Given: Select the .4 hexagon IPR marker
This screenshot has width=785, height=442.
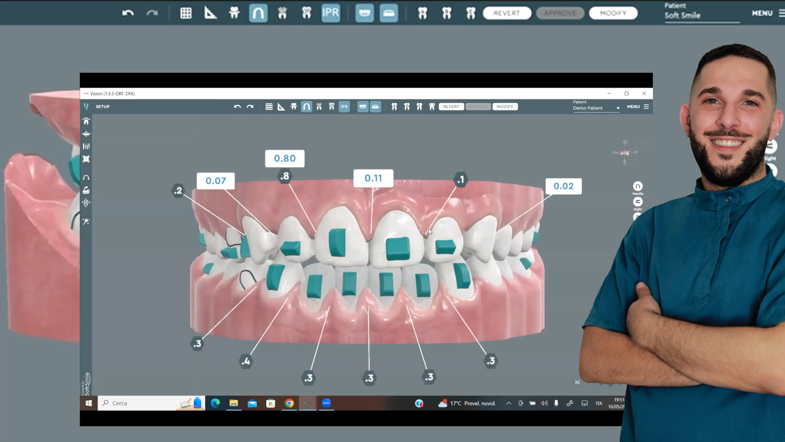Looking at the screenshot, I should tap(246, 361).
